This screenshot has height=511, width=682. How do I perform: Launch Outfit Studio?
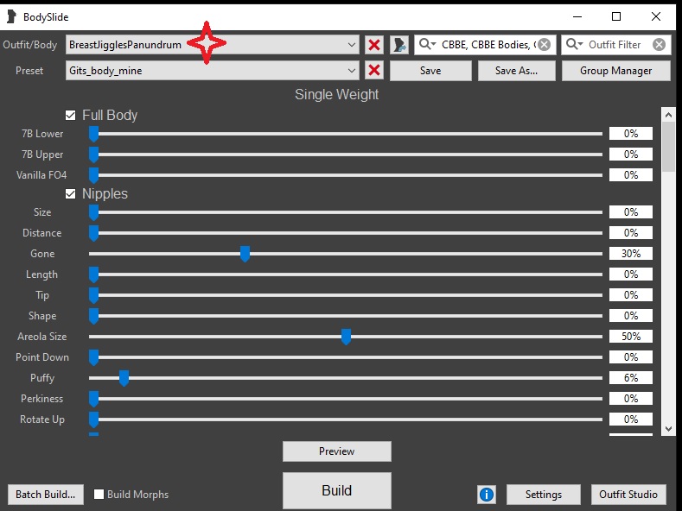(x=628, y=495)
